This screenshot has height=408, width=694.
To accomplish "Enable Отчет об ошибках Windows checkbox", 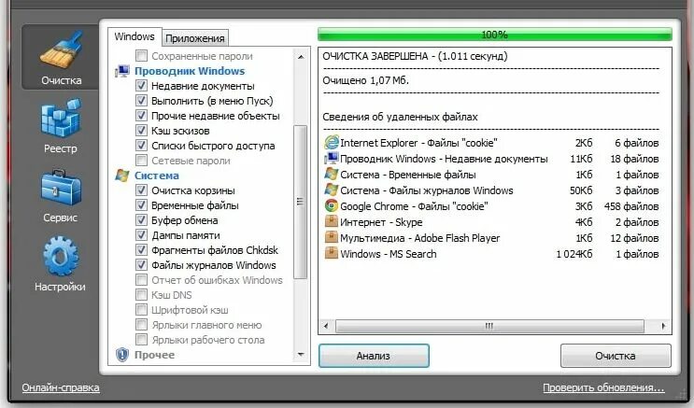I will point(141,280).
